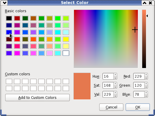The image size is (155, 116).
Task: Click the brightness slider arrow marker
Action: [147, 16]
